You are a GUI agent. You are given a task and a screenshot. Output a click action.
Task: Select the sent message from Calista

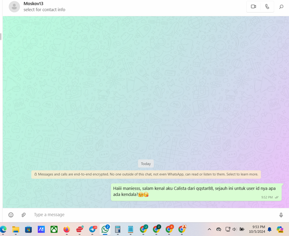(196, 192)
